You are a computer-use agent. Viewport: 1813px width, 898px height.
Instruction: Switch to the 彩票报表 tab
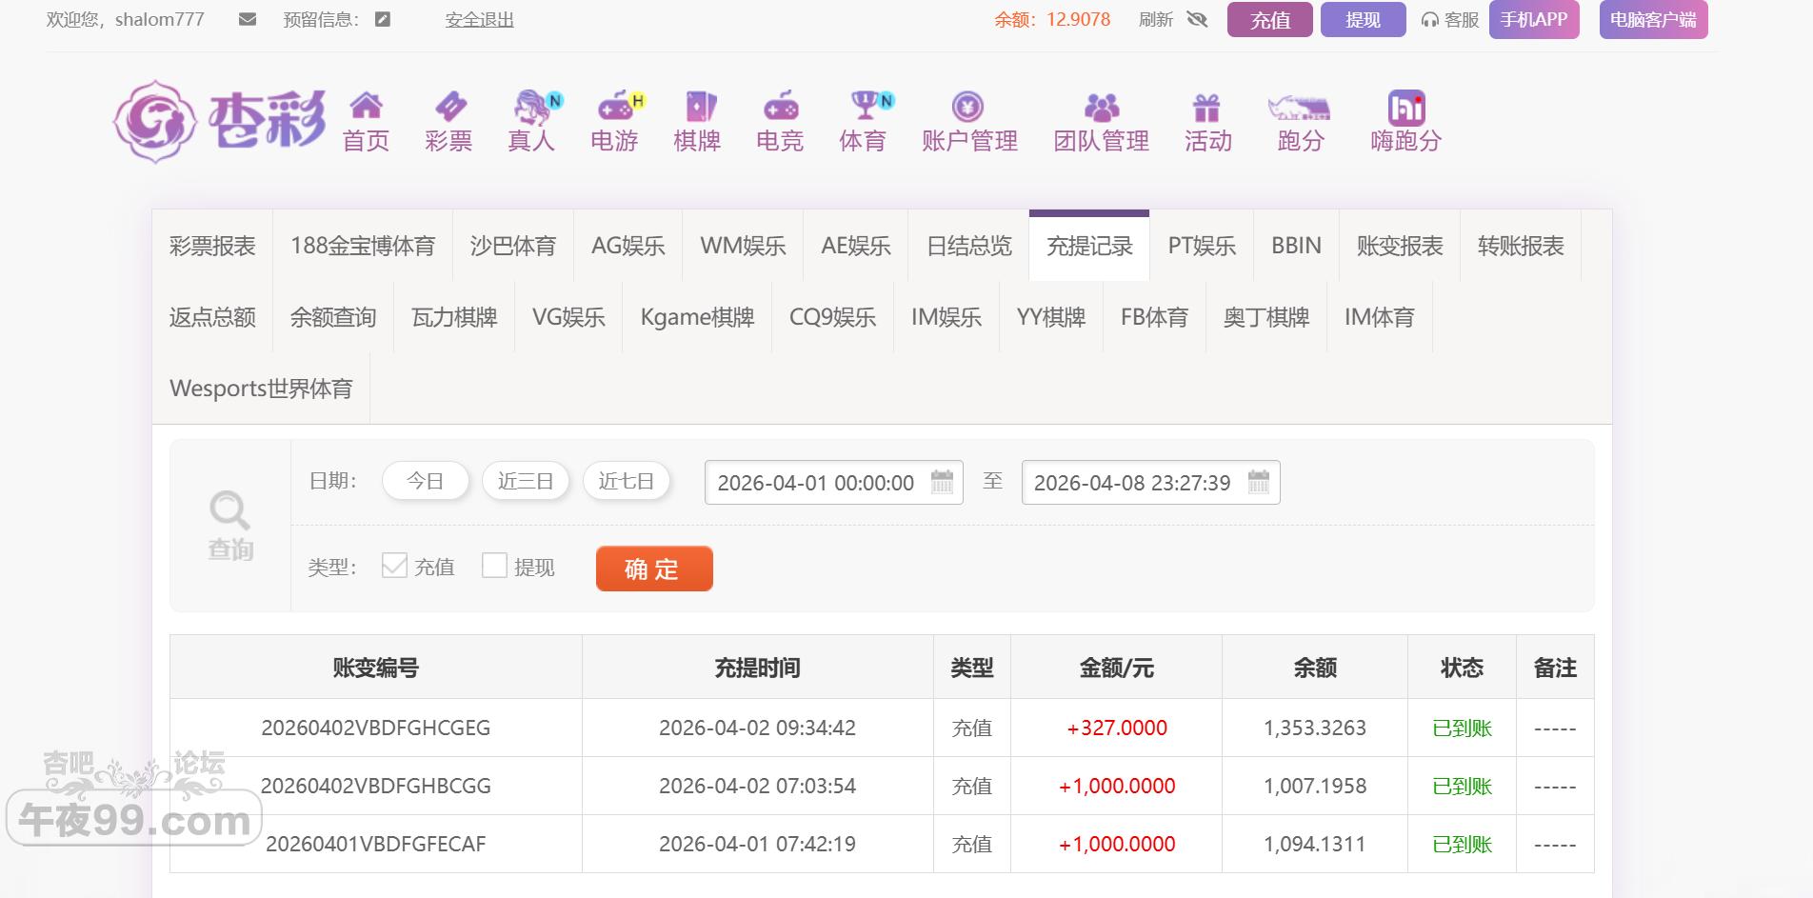(x=212, y=246)
